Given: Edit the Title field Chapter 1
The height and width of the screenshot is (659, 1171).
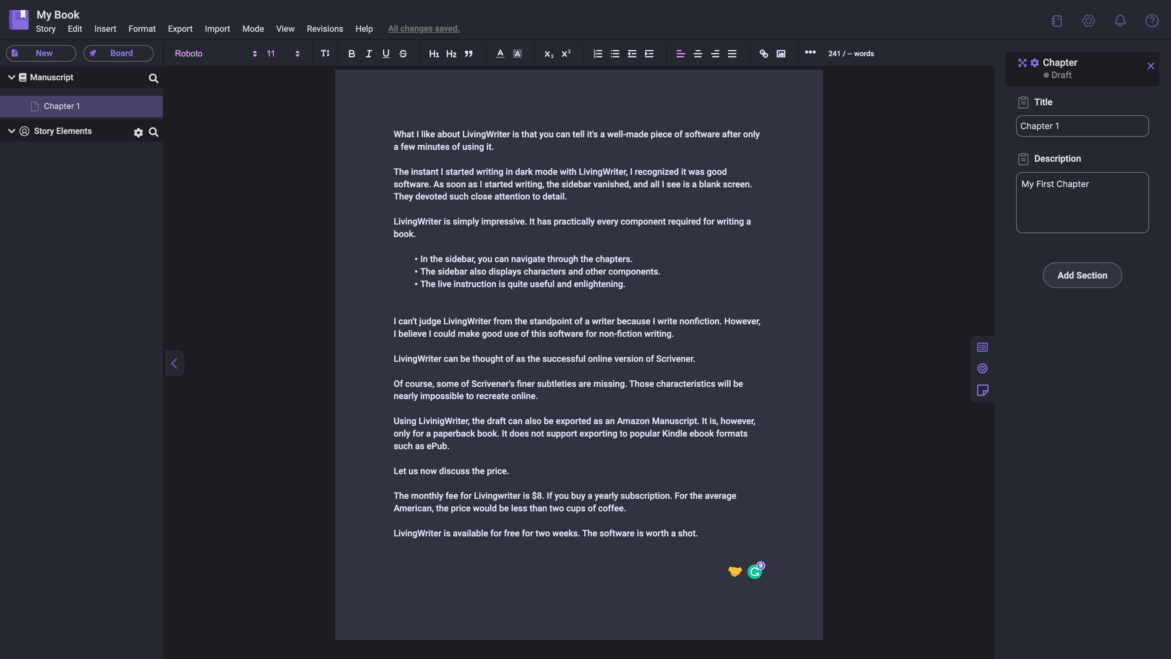Looking at the screenshot, I should pyautogui.click(x=1082, y=126).
